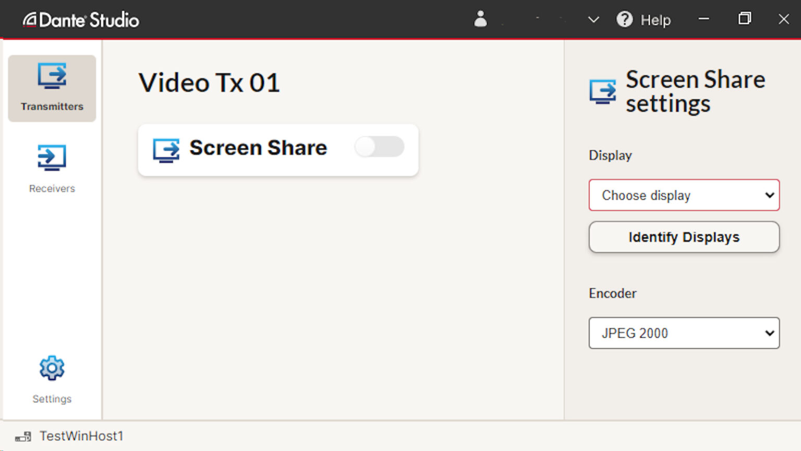Switch to the Receivers tab
The image size is (801, 451).
52,168
